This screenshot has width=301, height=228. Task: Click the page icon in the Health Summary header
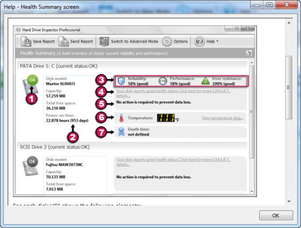(x=249, y=53)
